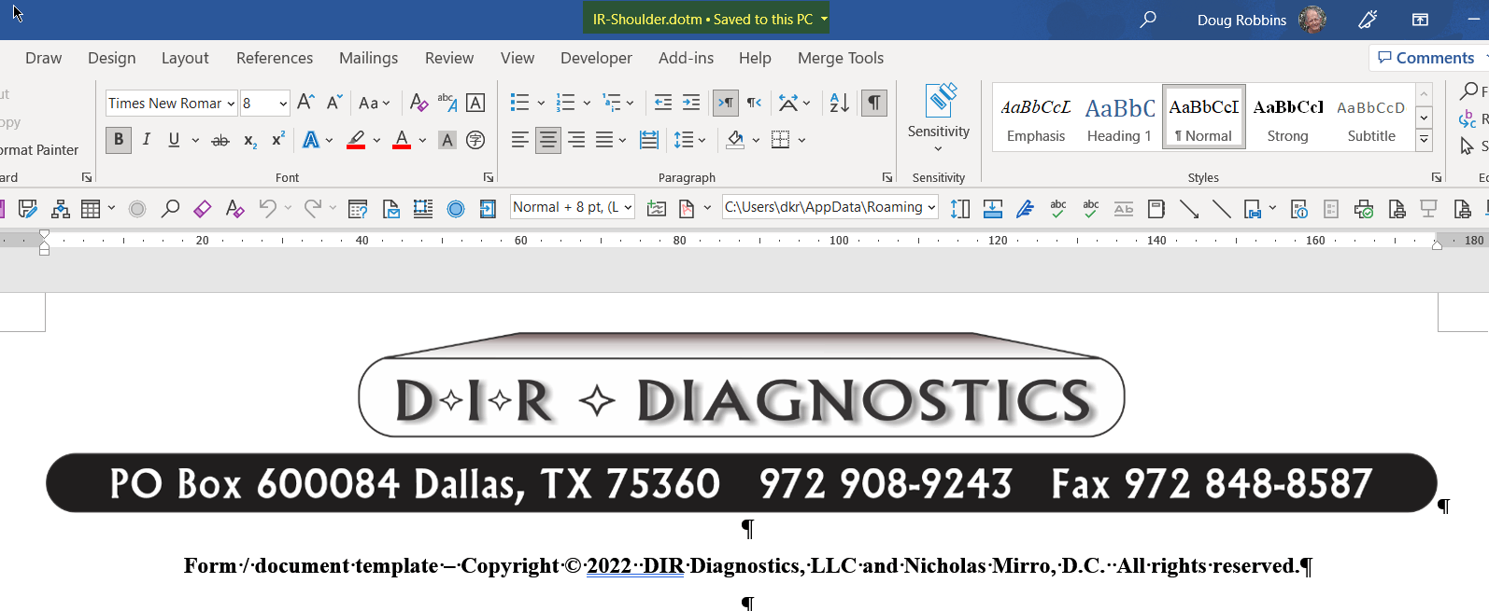Toggle Bold formatting
Screen dimensions: 1489x611
point(119,140)
